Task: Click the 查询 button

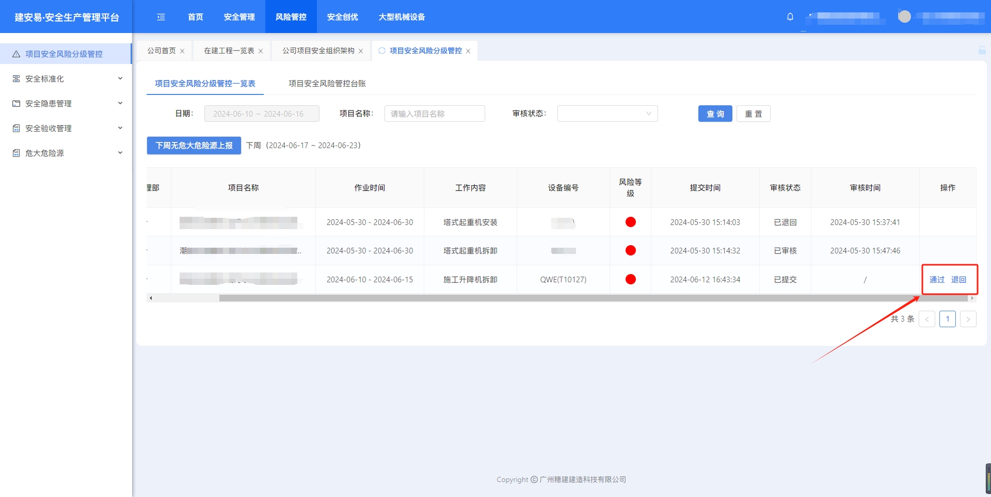Action: (715, 114)
